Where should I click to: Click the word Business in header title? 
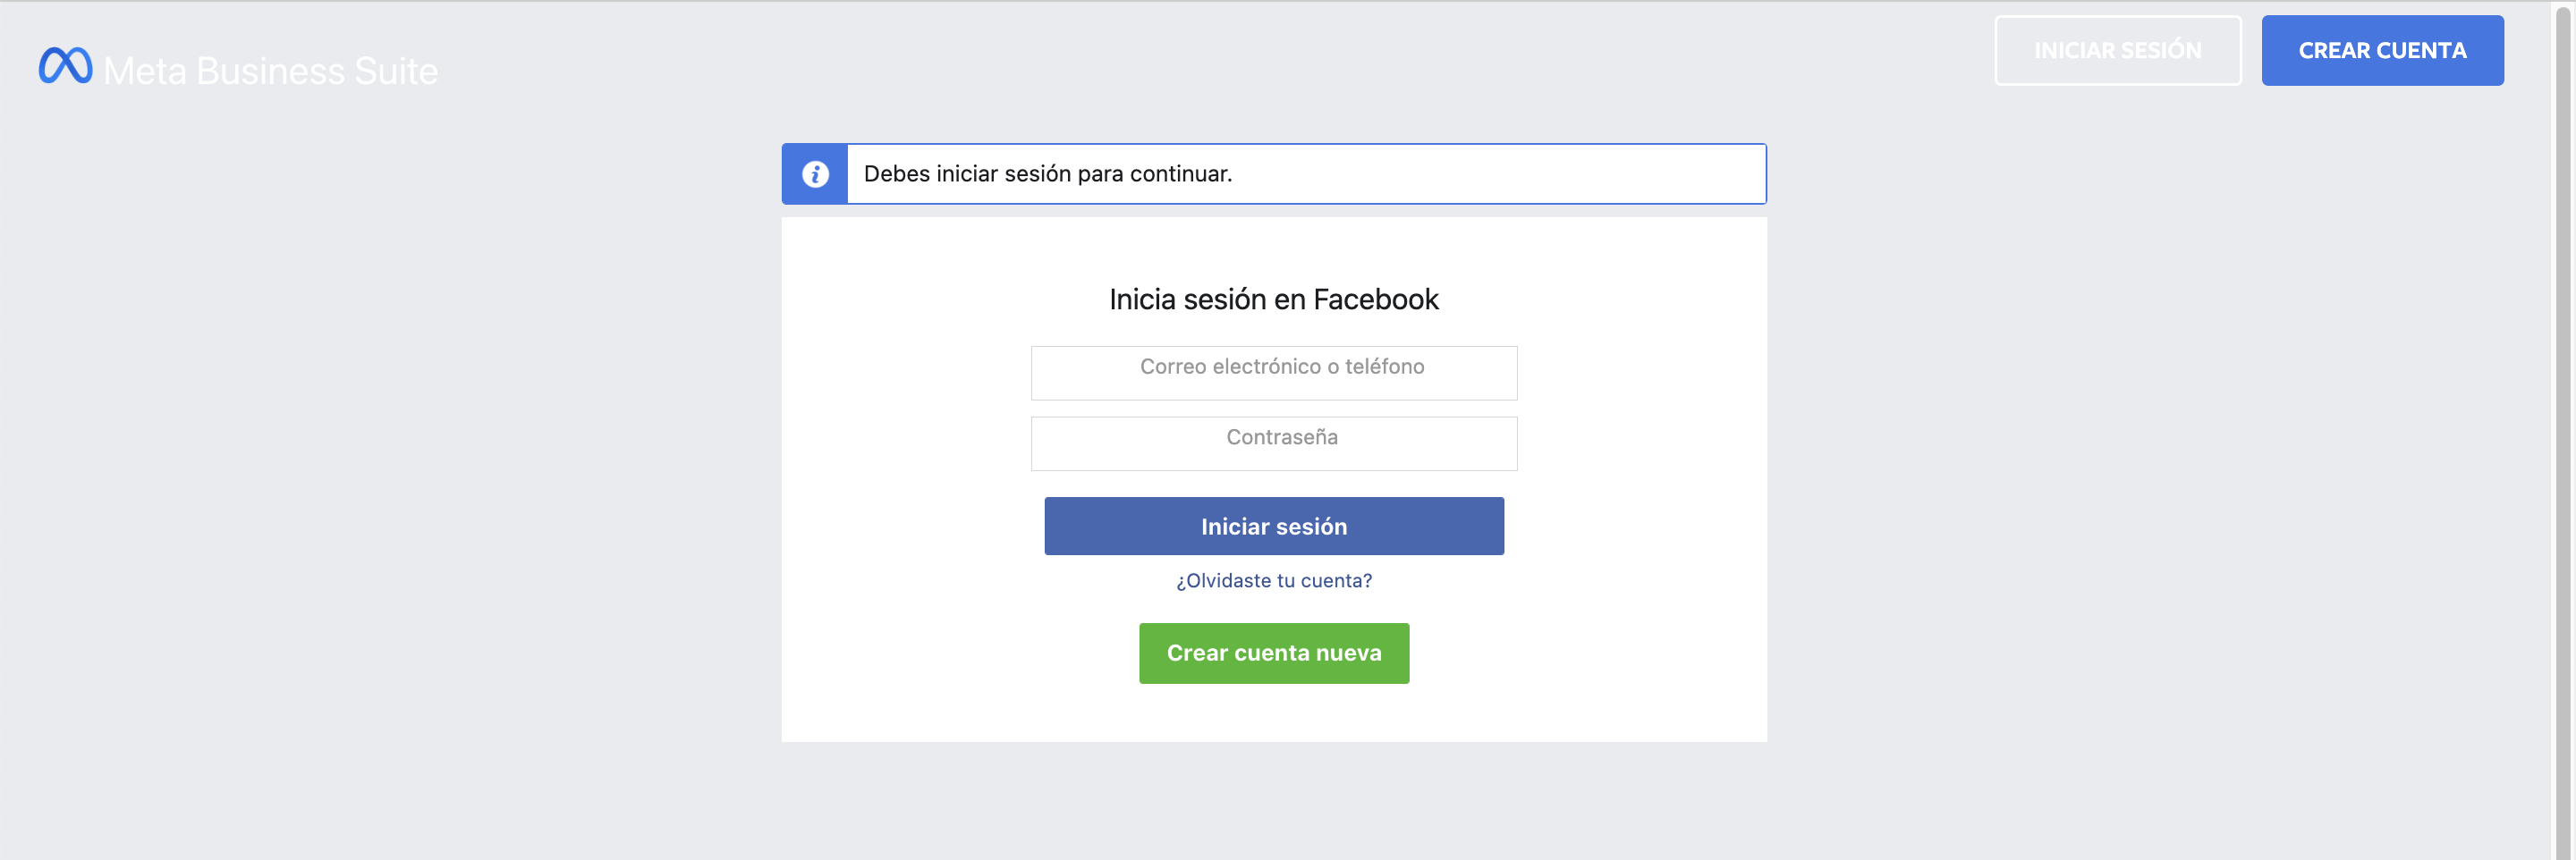pyautogui.click(x=270, y=71)
